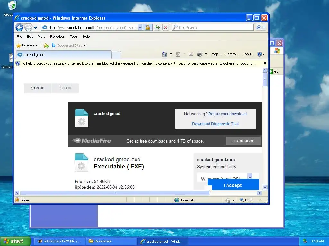This screenshot has width=329, height=246.
Task: Click the LOG IN button
Action: (65, 88)
